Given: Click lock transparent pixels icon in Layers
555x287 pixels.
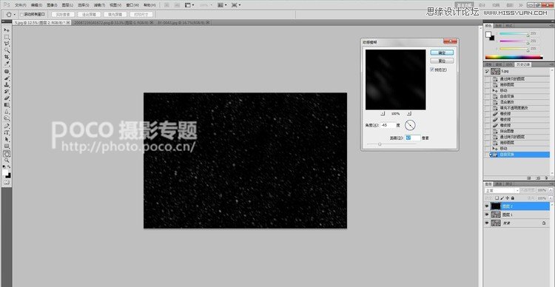Looking at the screenshot, I should (x=497, y=198).
